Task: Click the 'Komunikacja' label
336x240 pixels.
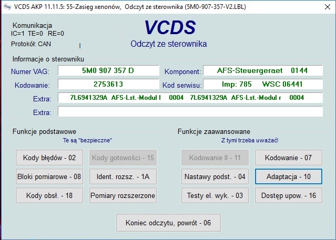Action: tap(32, 25)
